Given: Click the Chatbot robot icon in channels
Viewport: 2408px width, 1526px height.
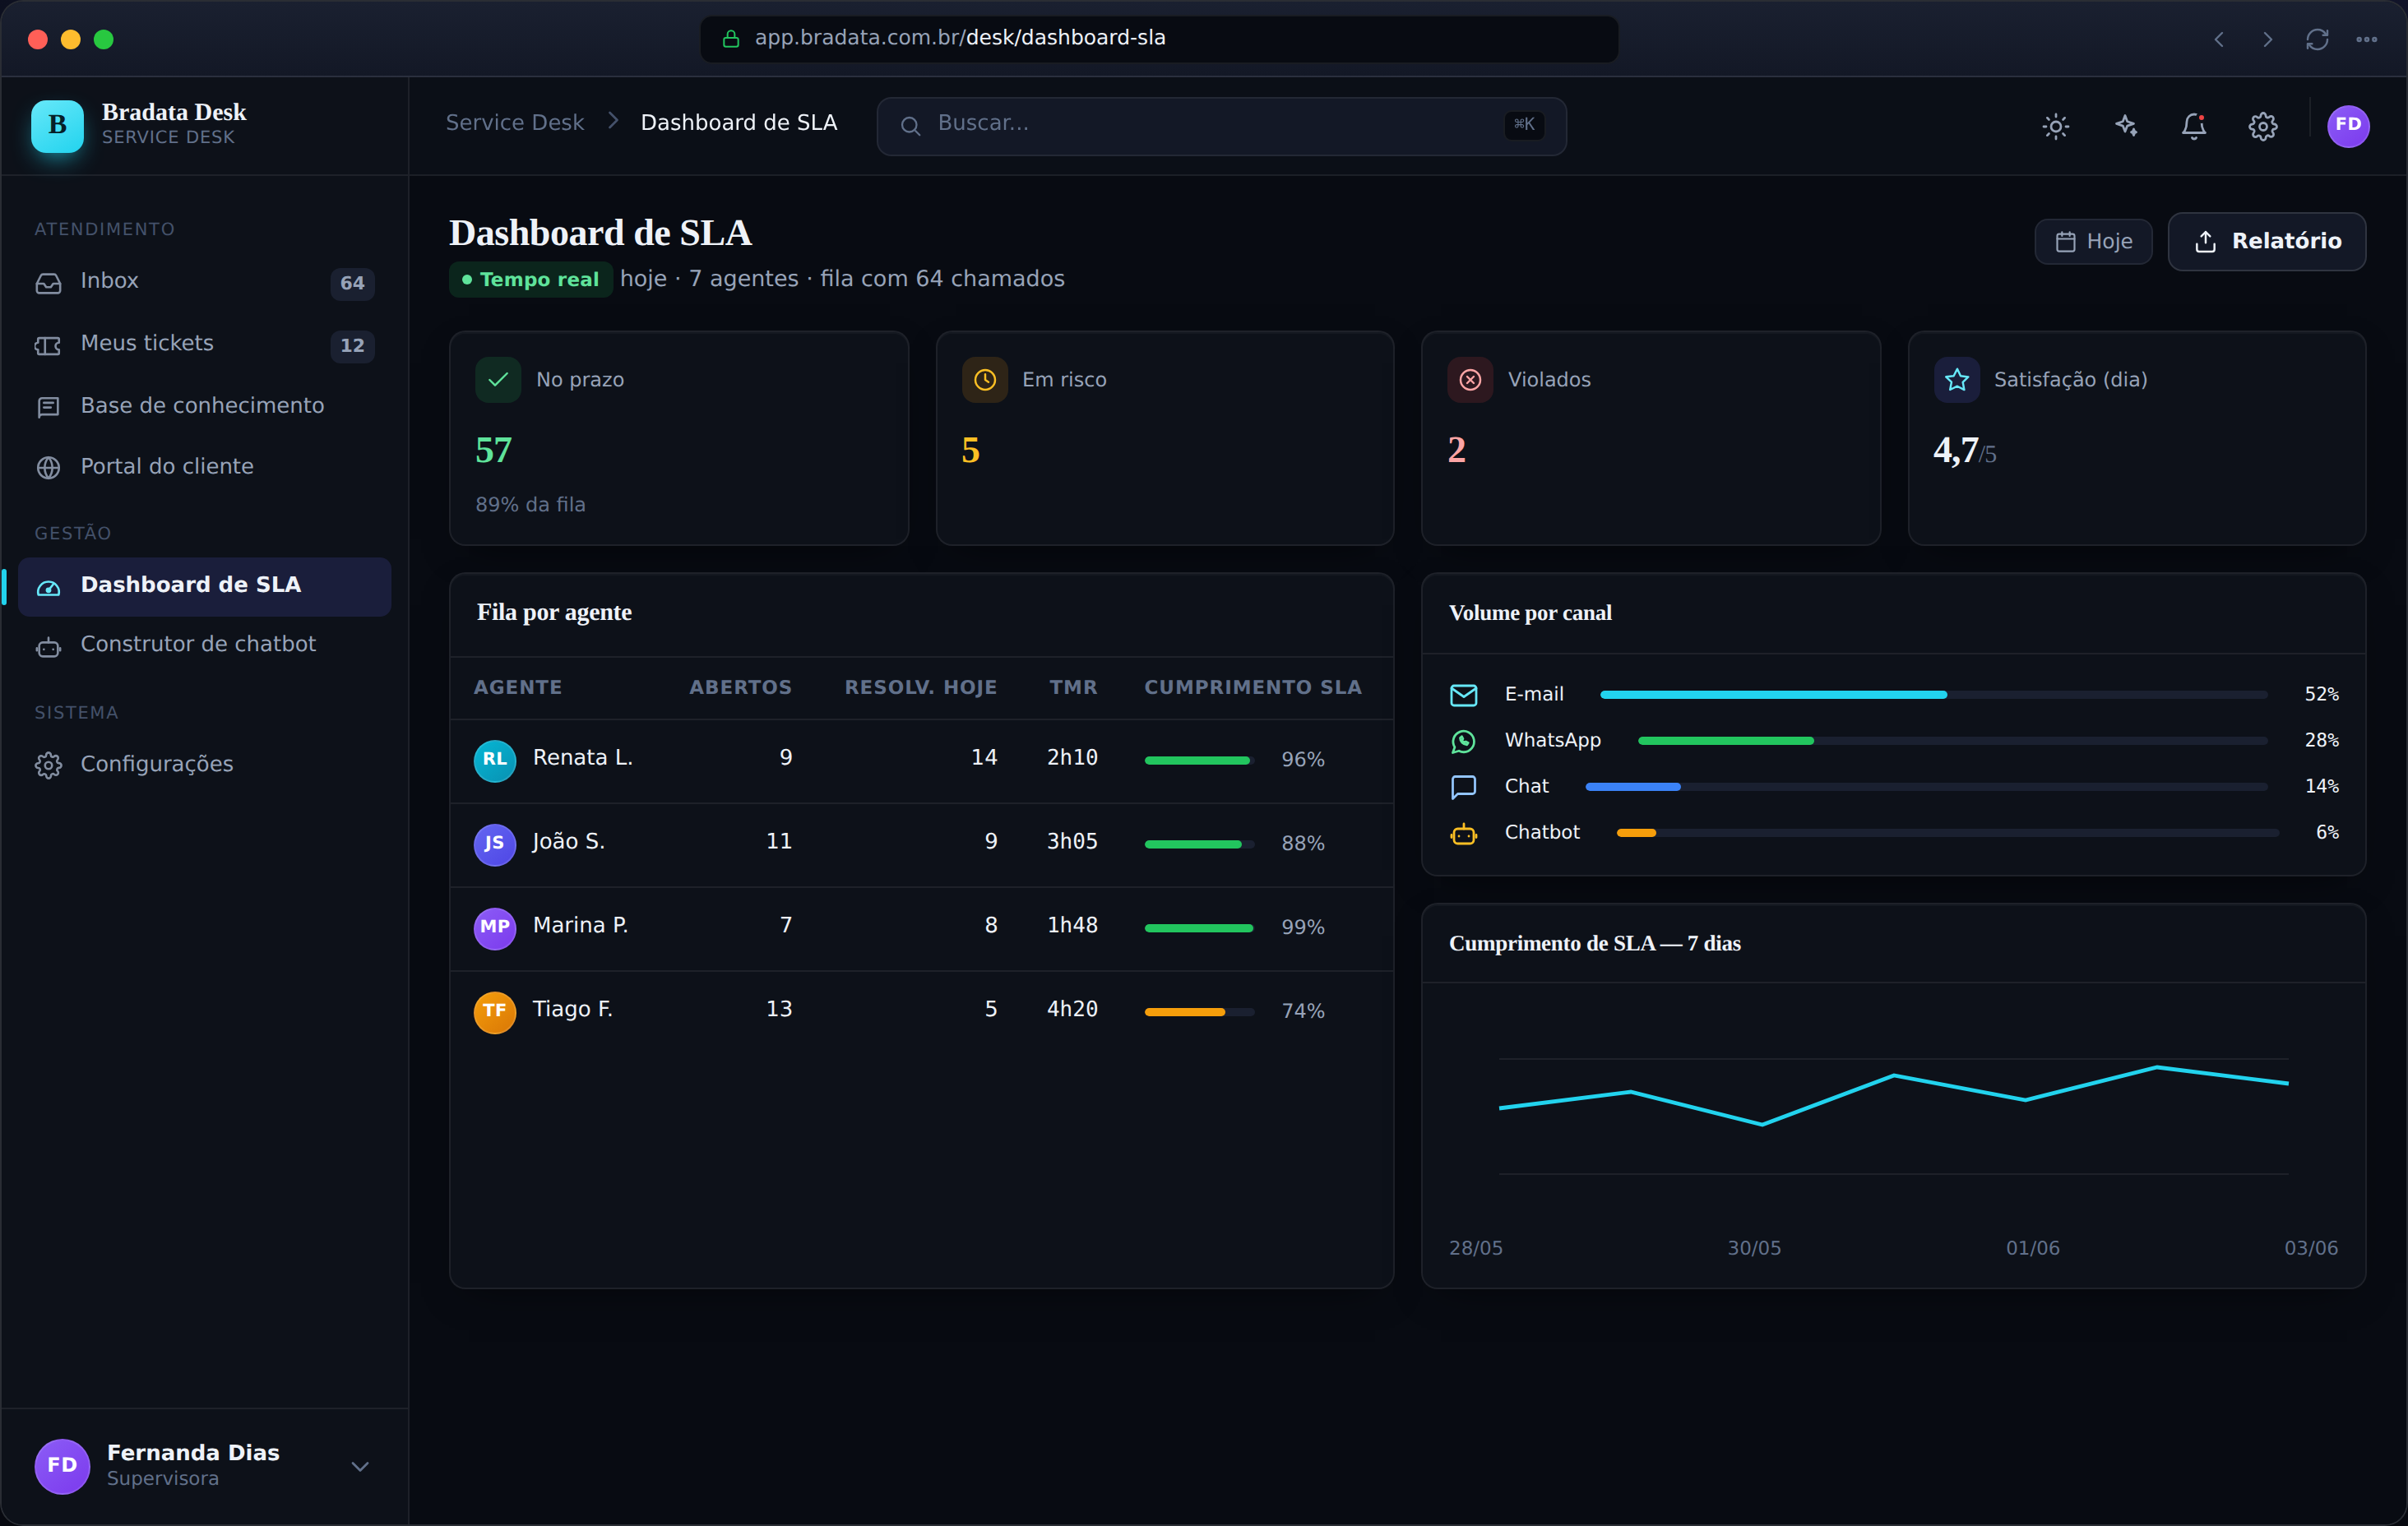Looking at the screenshot, I should [x=1463, y=833].
